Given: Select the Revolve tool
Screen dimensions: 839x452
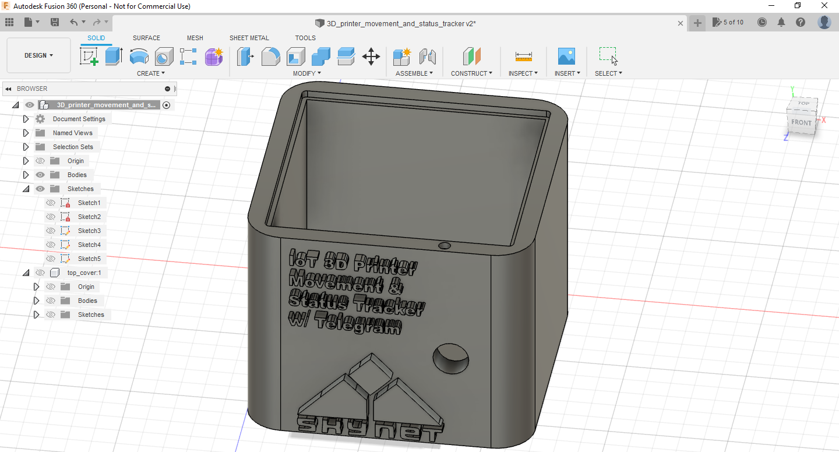Looking at the screenshot, I should tap(139, 57).
